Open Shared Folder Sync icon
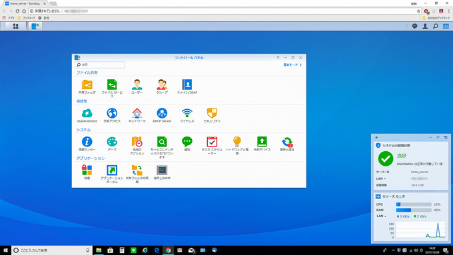This screenshot has width=453, height=255. 137,170
